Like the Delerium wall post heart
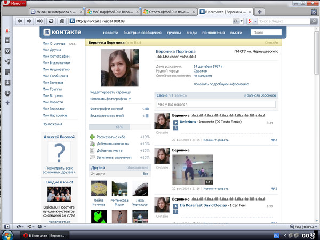 274,140
